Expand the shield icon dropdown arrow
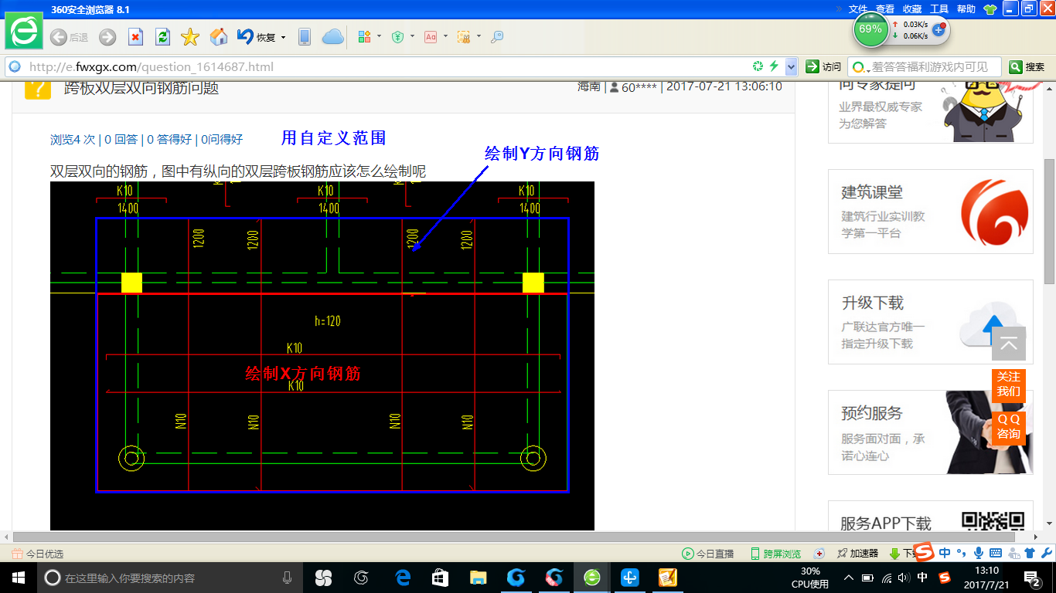 tap(412, 36)
